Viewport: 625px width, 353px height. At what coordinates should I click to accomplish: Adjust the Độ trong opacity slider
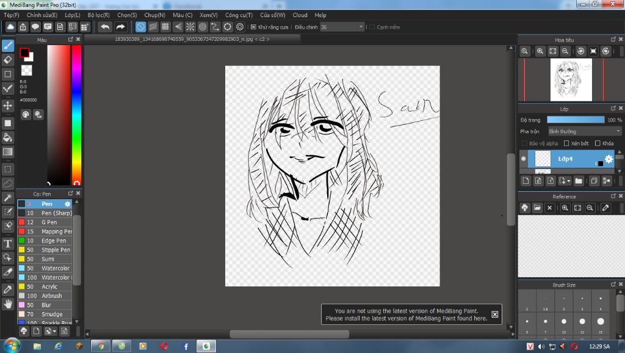click(576, 120)
